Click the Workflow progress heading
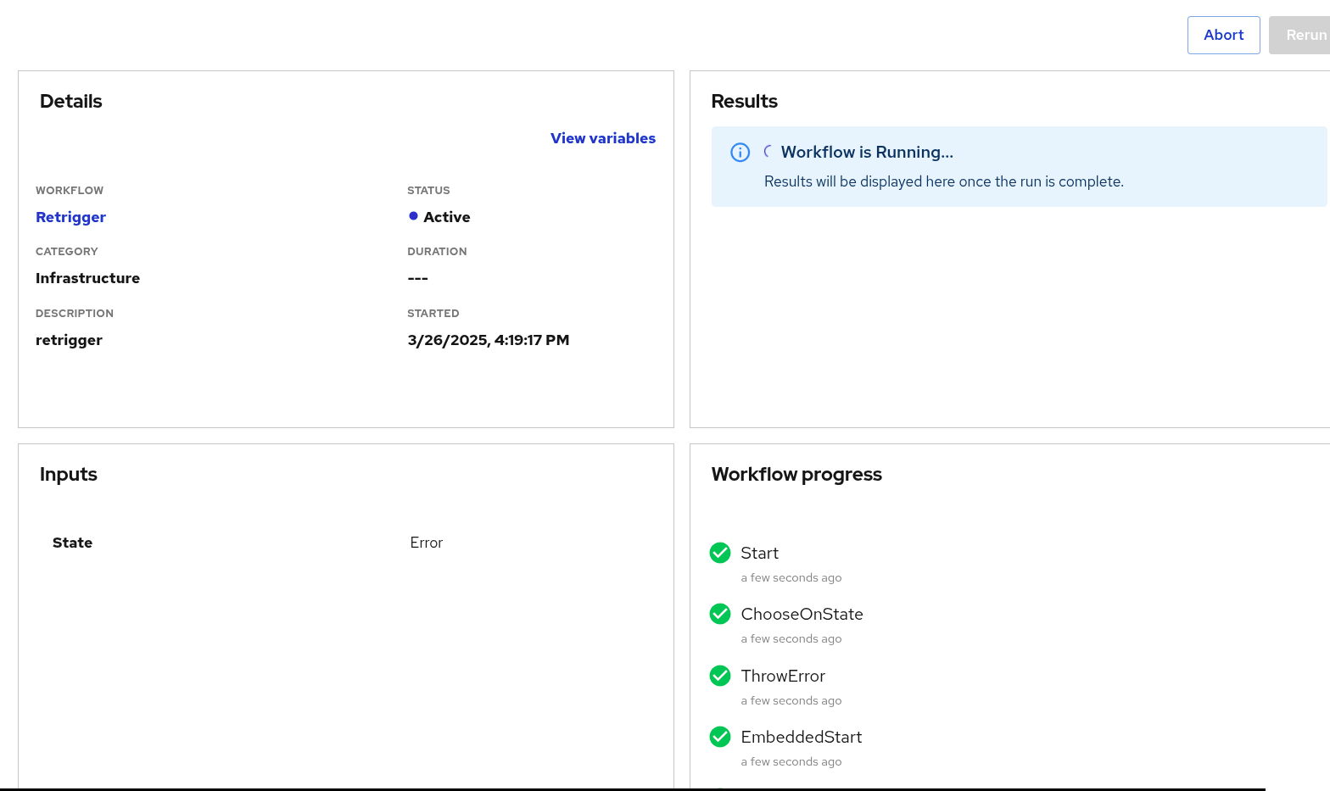Screen dimensions: 1330x791 796,474
